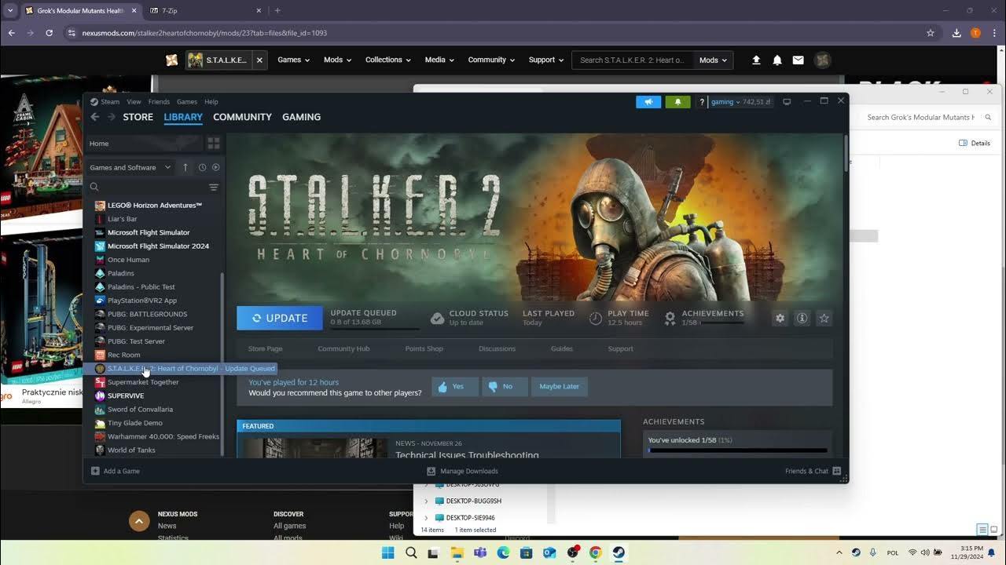The image size is (1006, 565).
Task: Add STALKER 2 to favorites with star icon
Action: 824,318
